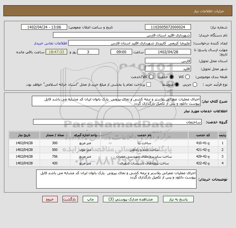
Task: Click the delivery city field 'اقلید'
Action: pos(168,69)
